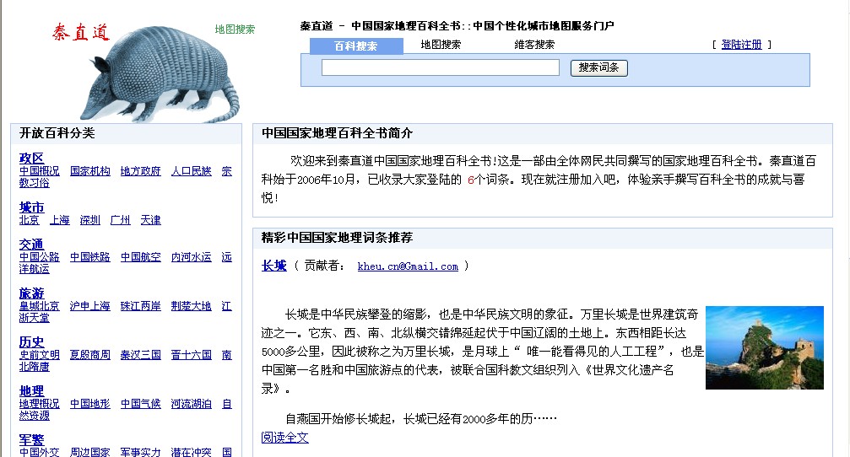Image resolution: width=850 pixels, height=457 pixels.
Task: Open the 历史 category heading
Action: [x=31, y=341]
